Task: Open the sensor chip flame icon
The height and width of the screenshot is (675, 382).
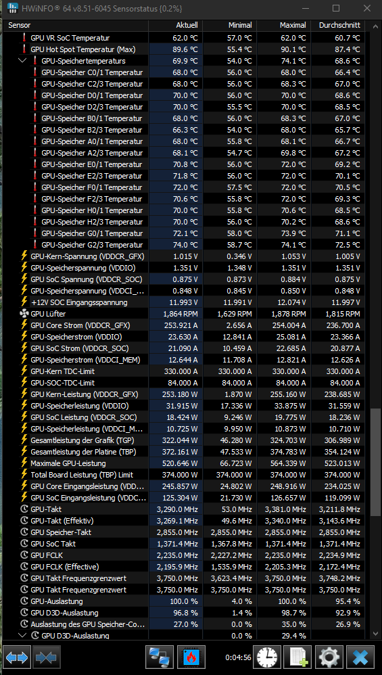Action: [191, 657]
